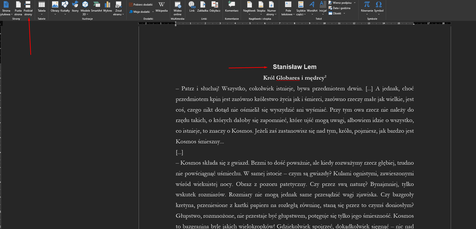The image size is (476, 229).
Task: Insert online video with Wideo online
Action: 178,8
